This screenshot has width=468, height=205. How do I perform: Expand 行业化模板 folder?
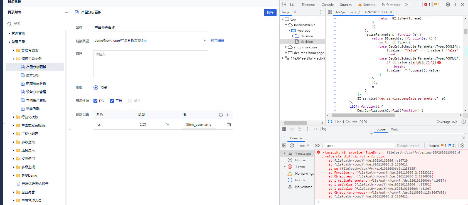click(x=13, y=117)
